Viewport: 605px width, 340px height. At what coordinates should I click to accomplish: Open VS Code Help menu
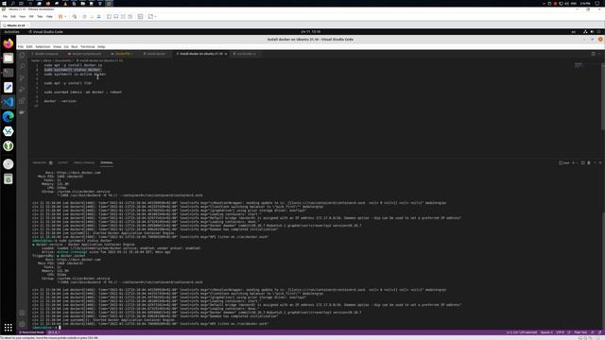(x=101, y=46)
